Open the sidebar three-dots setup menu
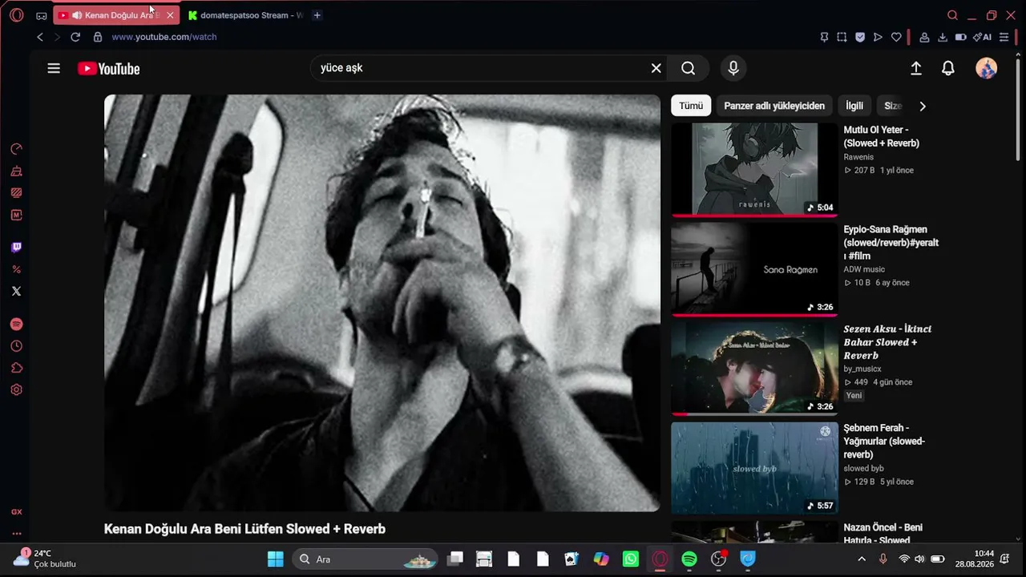Viewport: 1026px width, 577px height. pos(16,534)
